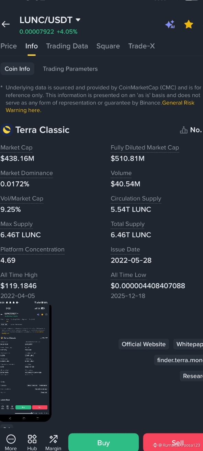This screenshot has height=451, width=203.
Task: Expand the LUNC/USDT pair dropdown arrow
Action: point(78,20)
